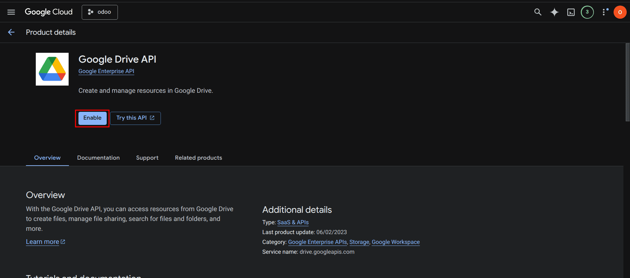
Task: Click the service name drive.googleapis.com
Action: pos(327,252)
